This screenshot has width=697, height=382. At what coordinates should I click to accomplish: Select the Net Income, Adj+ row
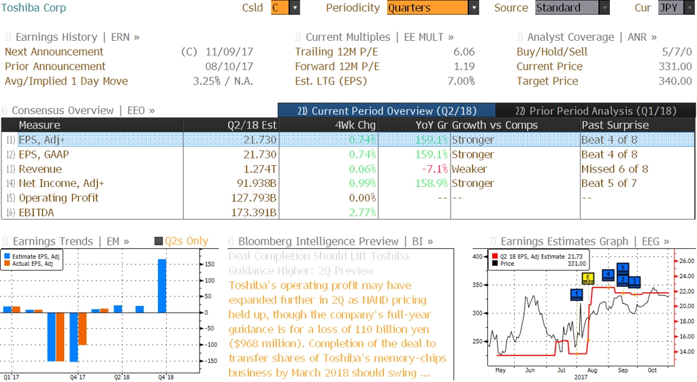348,184
